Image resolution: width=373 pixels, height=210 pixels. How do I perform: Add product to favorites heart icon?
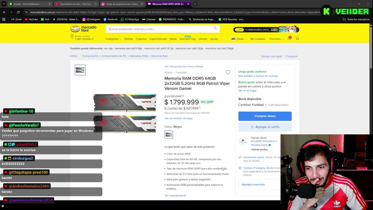click(228, 72)
